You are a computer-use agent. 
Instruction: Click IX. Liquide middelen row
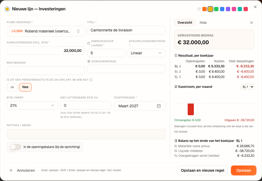click(214, 151)
